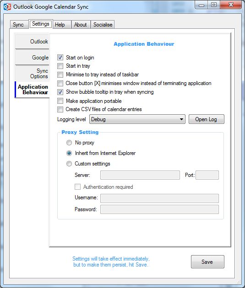Minimize the Outlook Google Calendar Sync window
The image size is (245, 288).
click(x=201, y=5)
